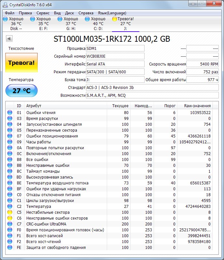Click the rotation speed field 5400 RPM
Viewport: 224px width, 260px height.
[203, 64]
